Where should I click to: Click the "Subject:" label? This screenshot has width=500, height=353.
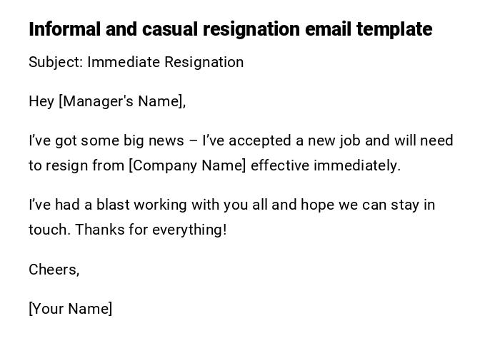(56, 62)
